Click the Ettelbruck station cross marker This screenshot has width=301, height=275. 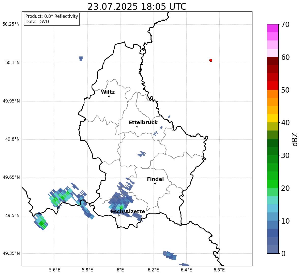coord(137,127)
